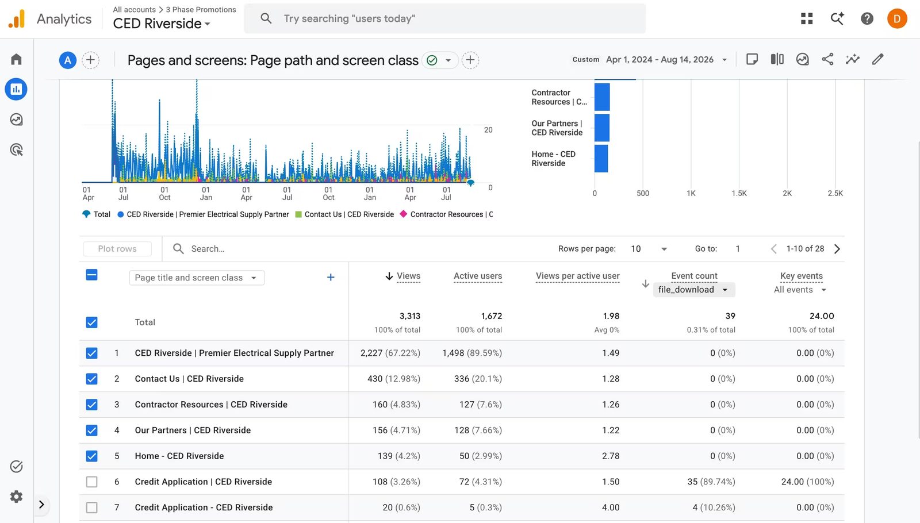Toggle Total series in chart legend
Screen dimensions: 920x523
pos(97,214)
